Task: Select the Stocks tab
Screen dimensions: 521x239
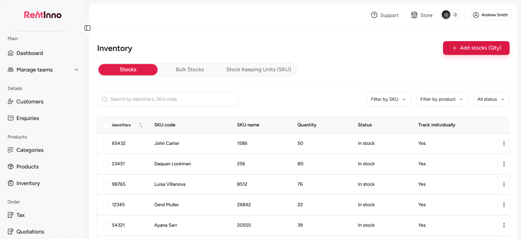Action: coord(128,70)
